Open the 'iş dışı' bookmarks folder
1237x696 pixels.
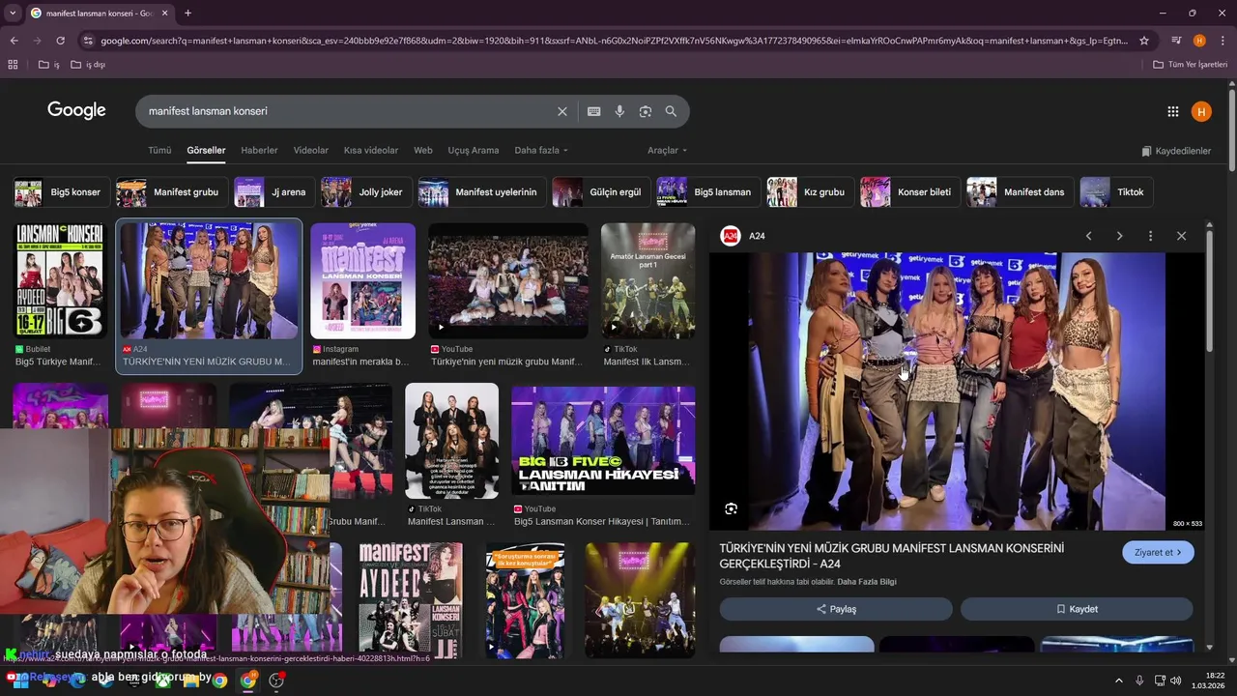[88, 65]
